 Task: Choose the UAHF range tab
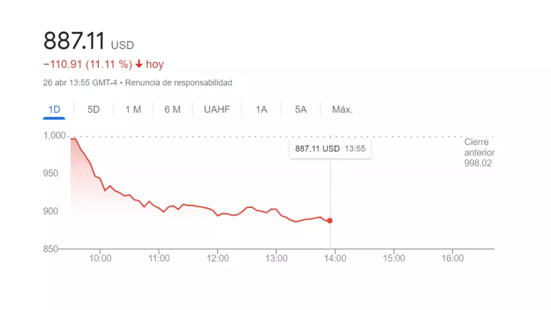217,109
